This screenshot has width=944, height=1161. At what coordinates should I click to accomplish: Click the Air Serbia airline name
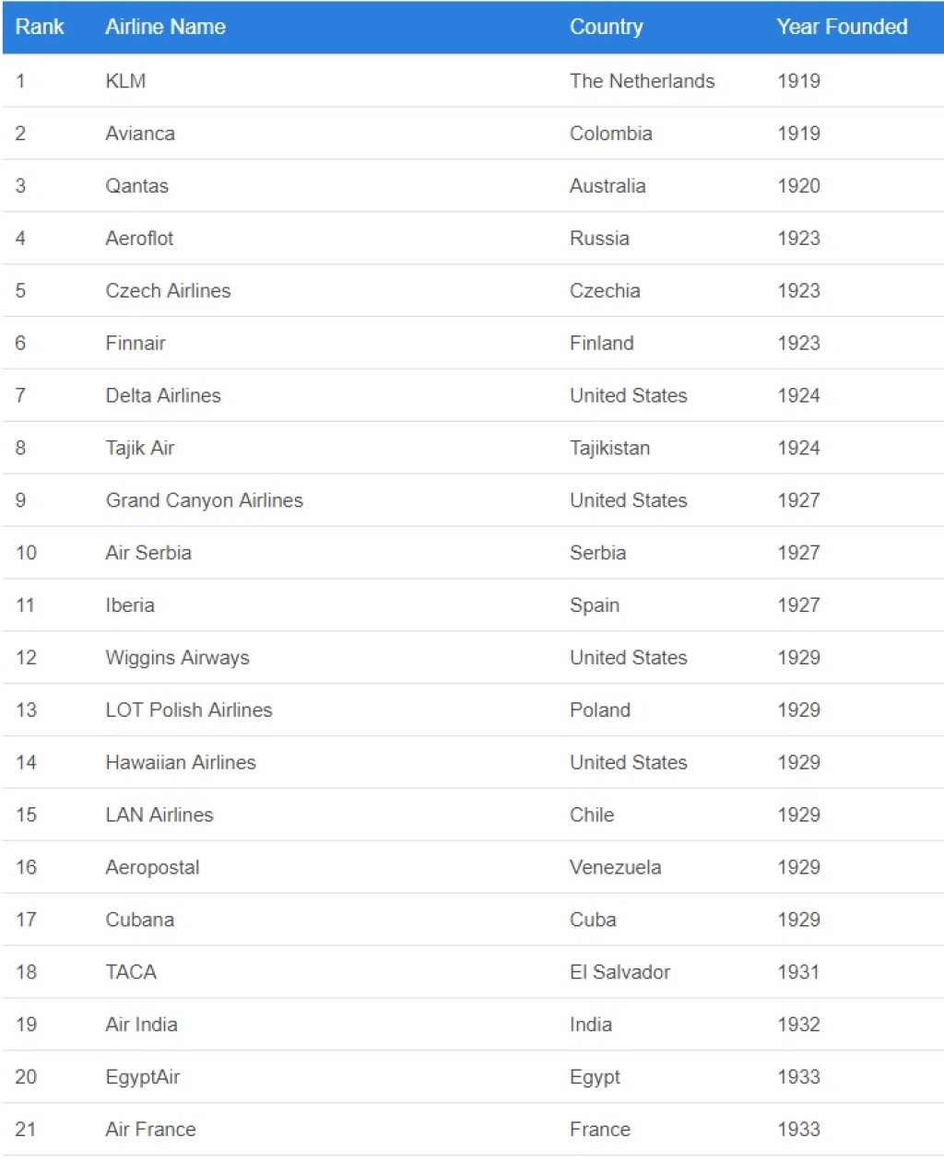click(148, 553)
